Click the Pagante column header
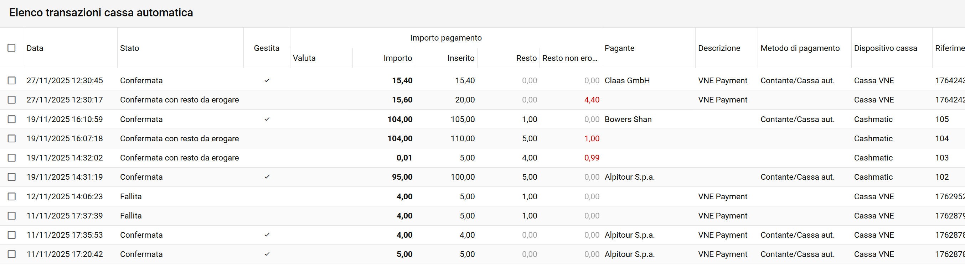Image resolution: width=965 pixels, height=274 pixels. point(619,48)
